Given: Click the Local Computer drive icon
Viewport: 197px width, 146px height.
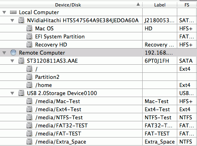Looking at the screenshot, I should click(x=13, y=12).
